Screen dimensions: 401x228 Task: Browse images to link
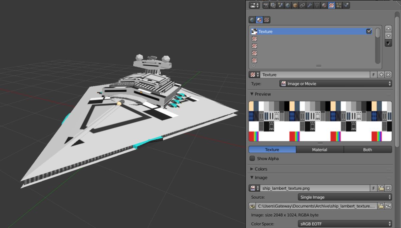[255, 188]
